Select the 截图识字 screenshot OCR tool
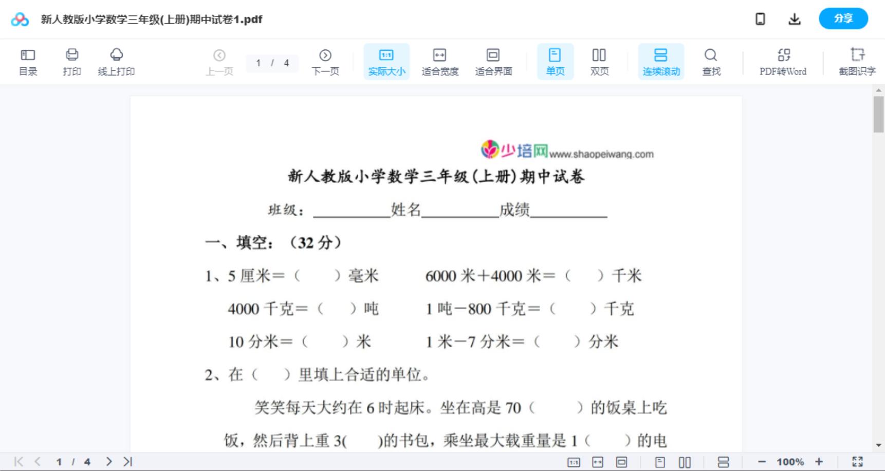 coord(857,61)
